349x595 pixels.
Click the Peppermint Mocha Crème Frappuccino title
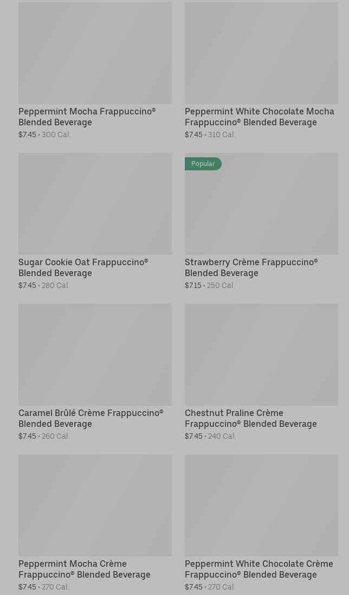[x=84, y=569]
